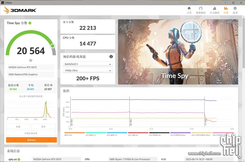This screenshot has width=245, height=162.
Task: Click the average score 20 651
Action: tap(30, 89)
